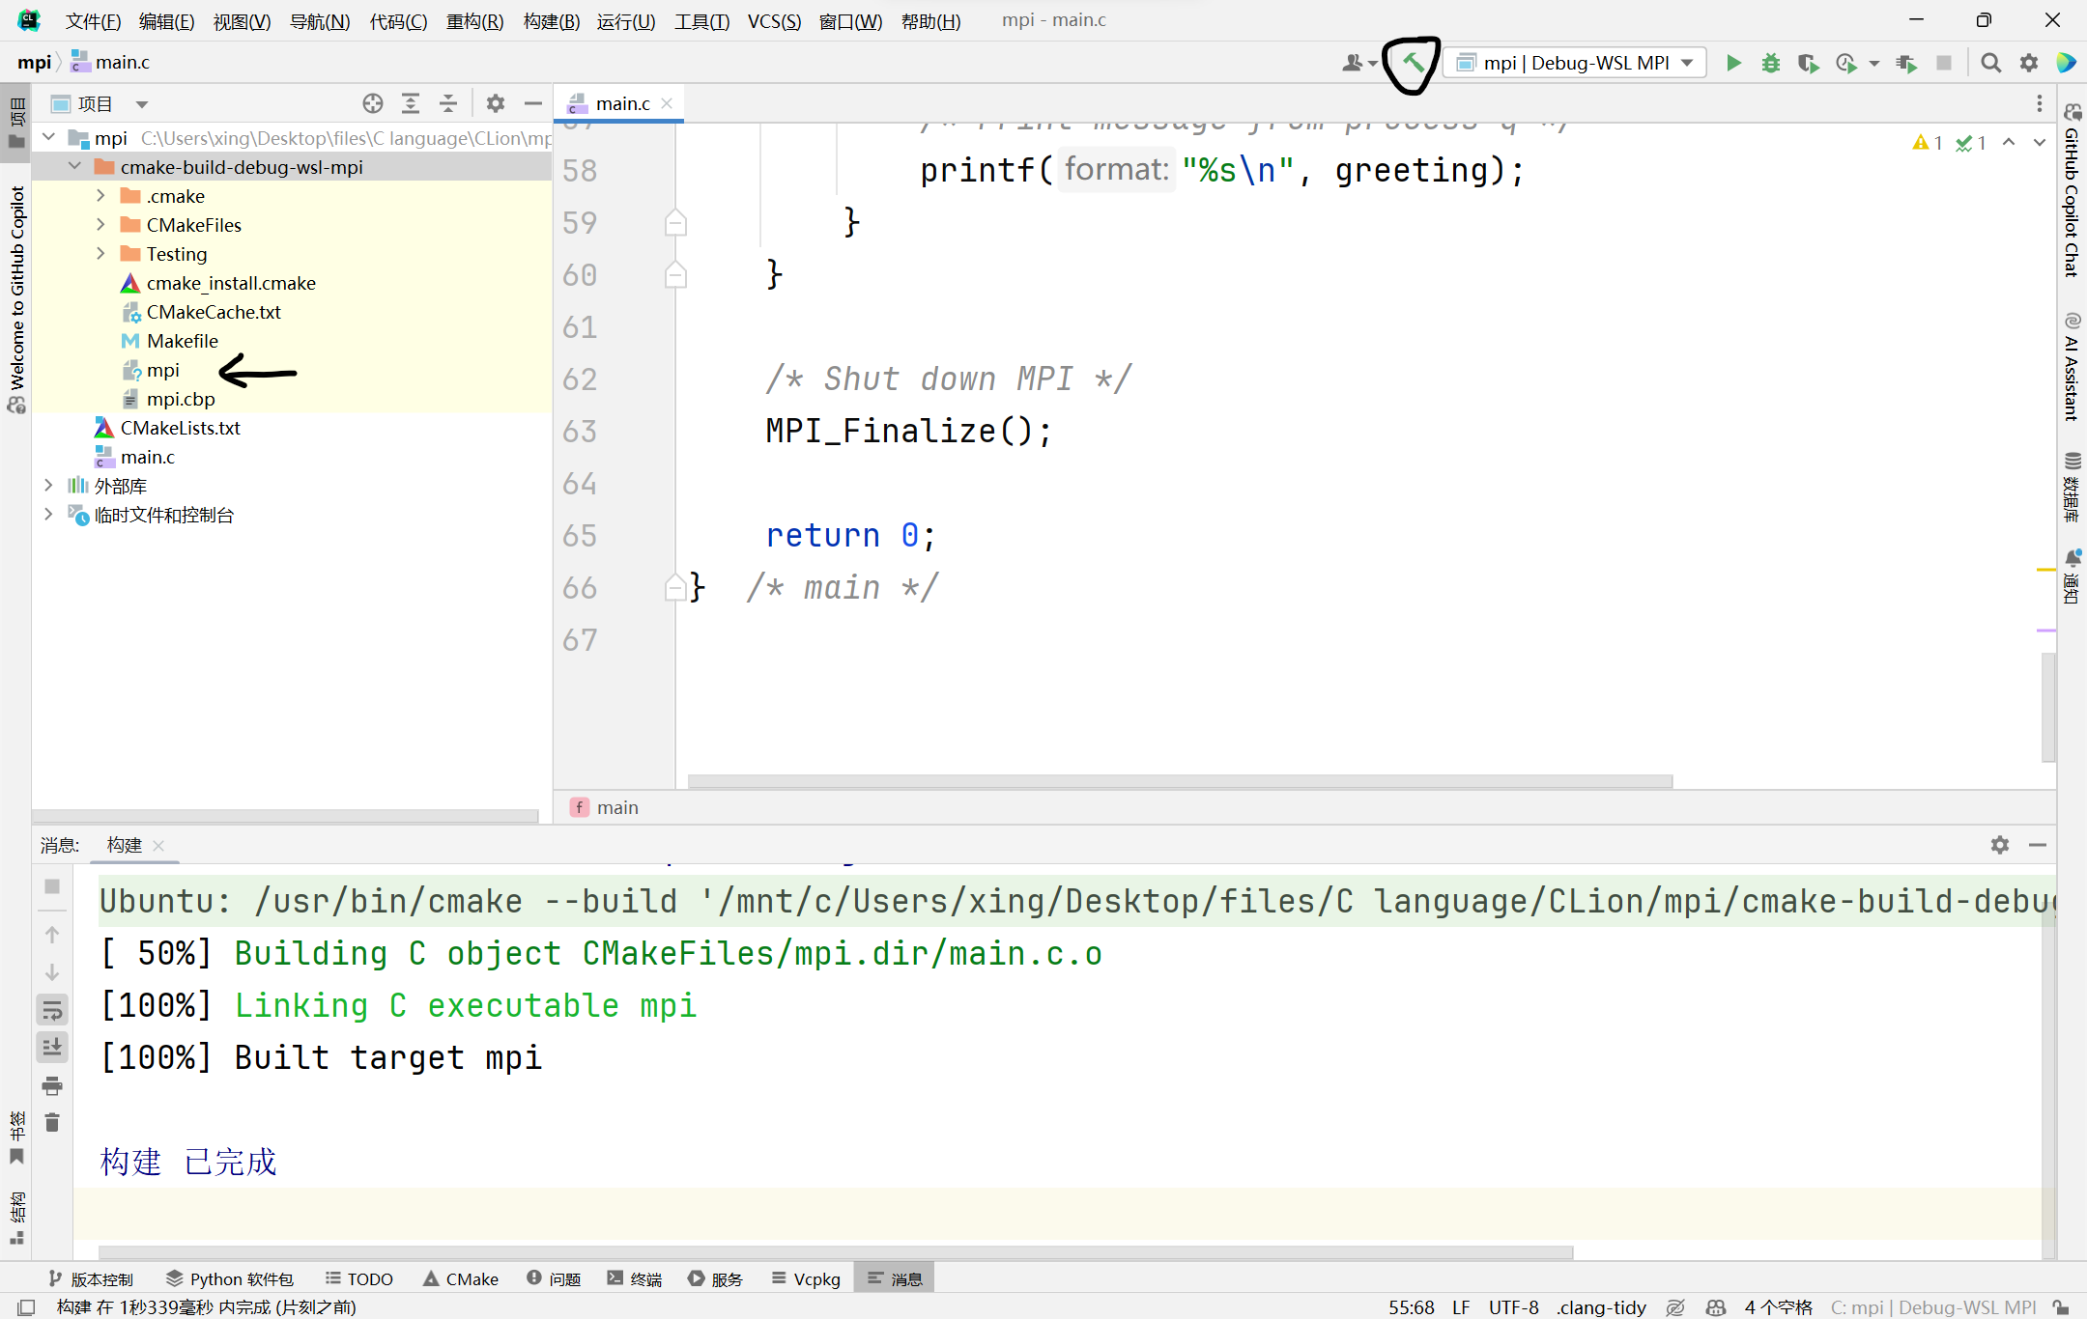Open Search Everywhere magnifier icon

point(1990,63)
